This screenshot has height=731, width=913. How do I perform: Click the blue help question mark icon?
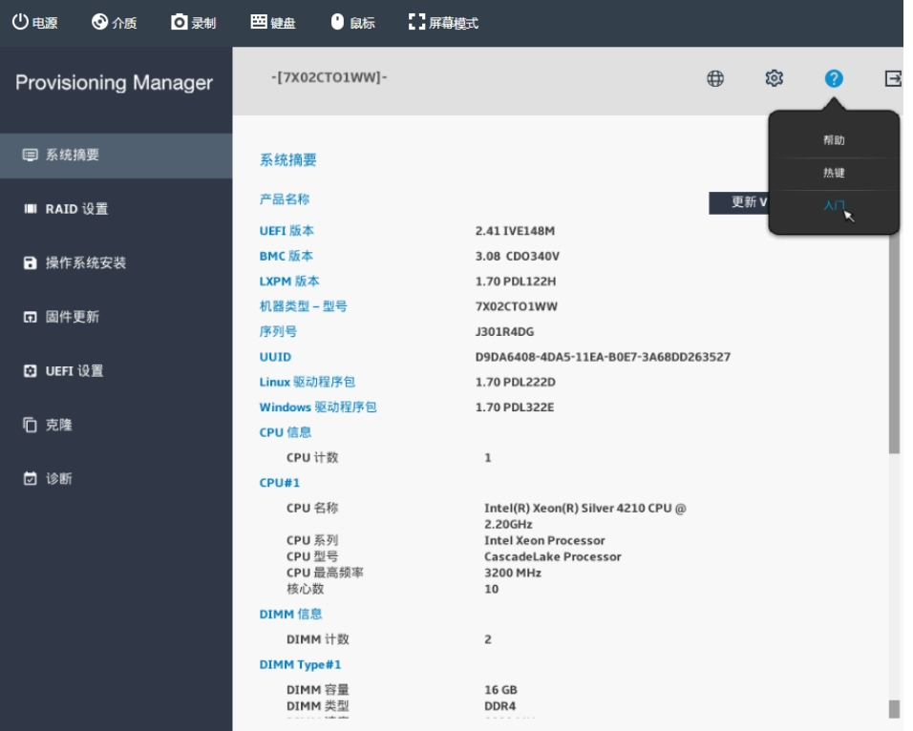click(x=834, y=79)
